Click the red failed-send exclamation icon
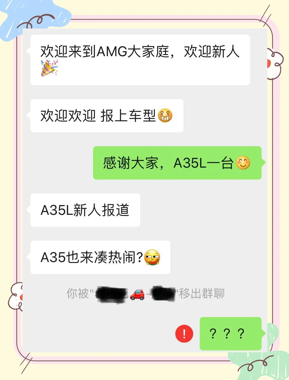The image size is (289, 380). pyautogui.click(x=184, y=334)
